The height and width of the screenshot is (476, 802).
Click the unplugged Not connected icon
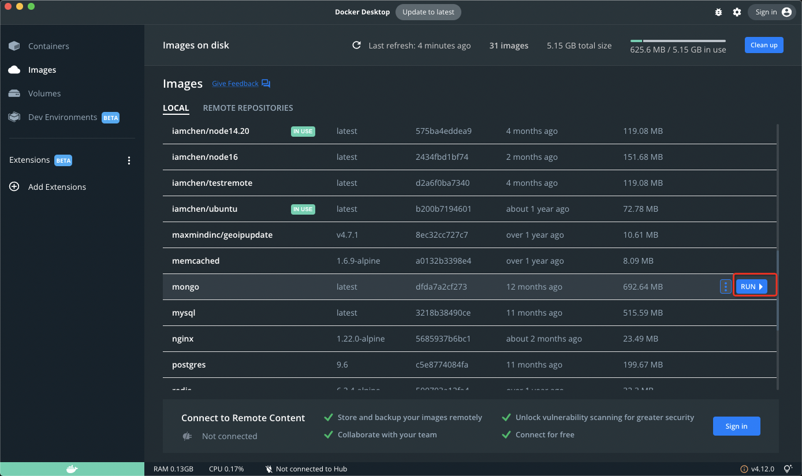pyautogui.click(x=187, y=436)
